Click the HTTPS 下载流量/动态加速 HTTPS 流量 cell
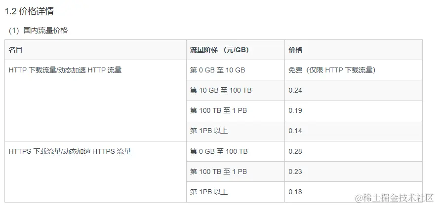The height and width of the screenshot is (206, 437). point(96,172)
